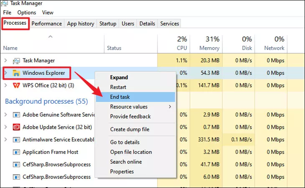This screenshot has width=305, height=188.
Task: Choose Properties in the context menu
Action: [x=135, y=171]
